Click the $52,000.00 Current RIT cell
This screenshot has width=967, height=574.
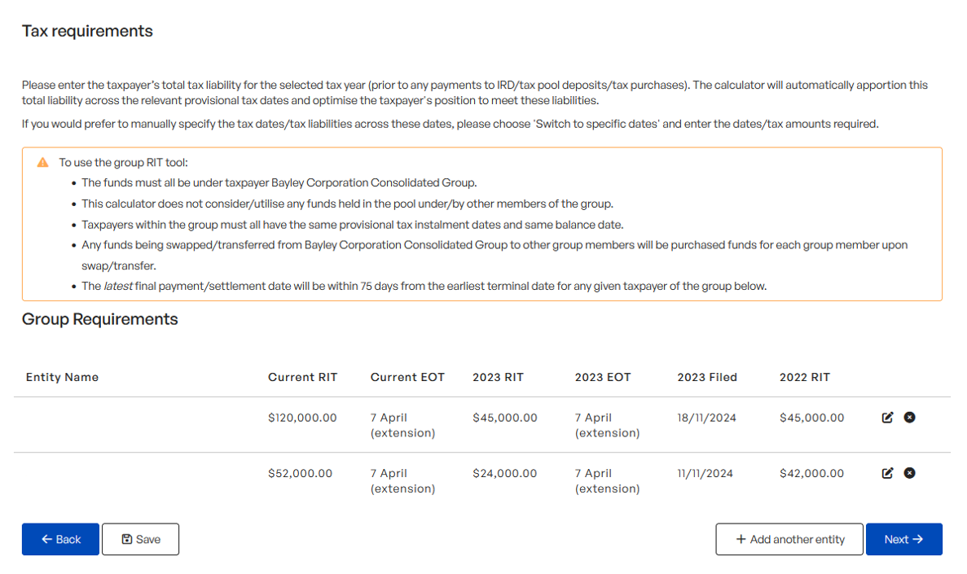(x=301, y=474)
